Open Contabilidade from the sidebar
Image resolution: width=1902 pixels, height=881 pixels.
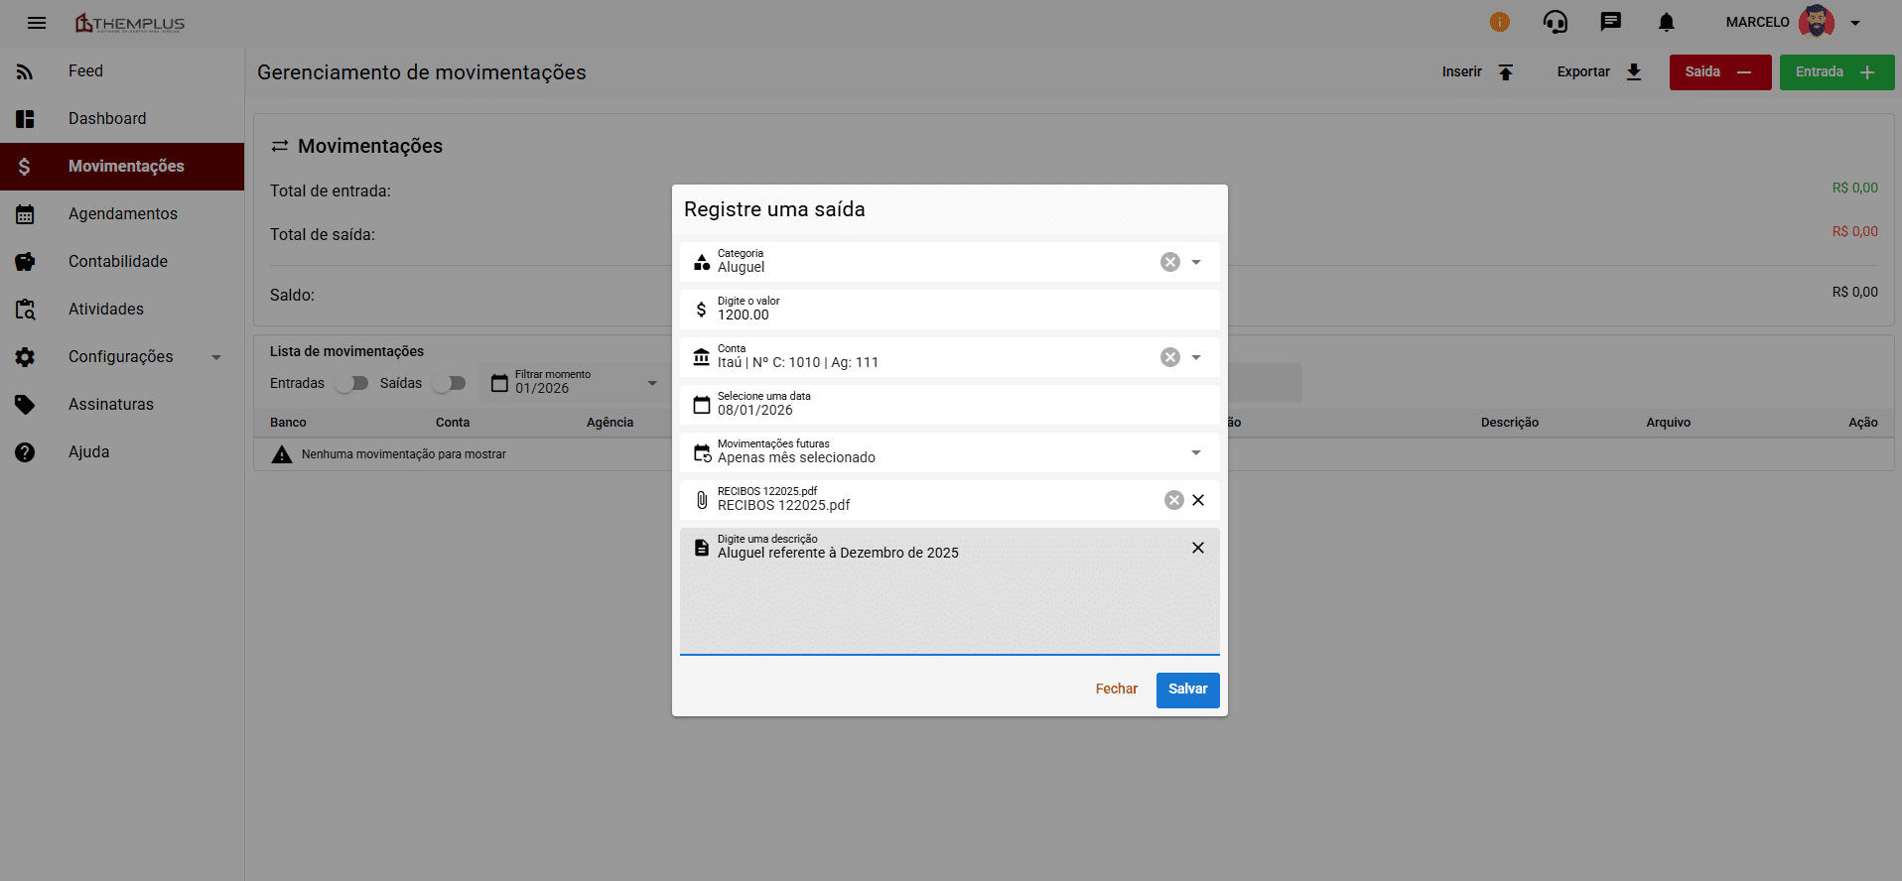[117, 262]
